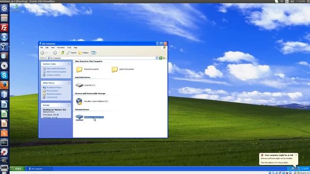Select the highlighted network drive icon
The height and width of the screenshot is (174, 310).
click(79, 117)
